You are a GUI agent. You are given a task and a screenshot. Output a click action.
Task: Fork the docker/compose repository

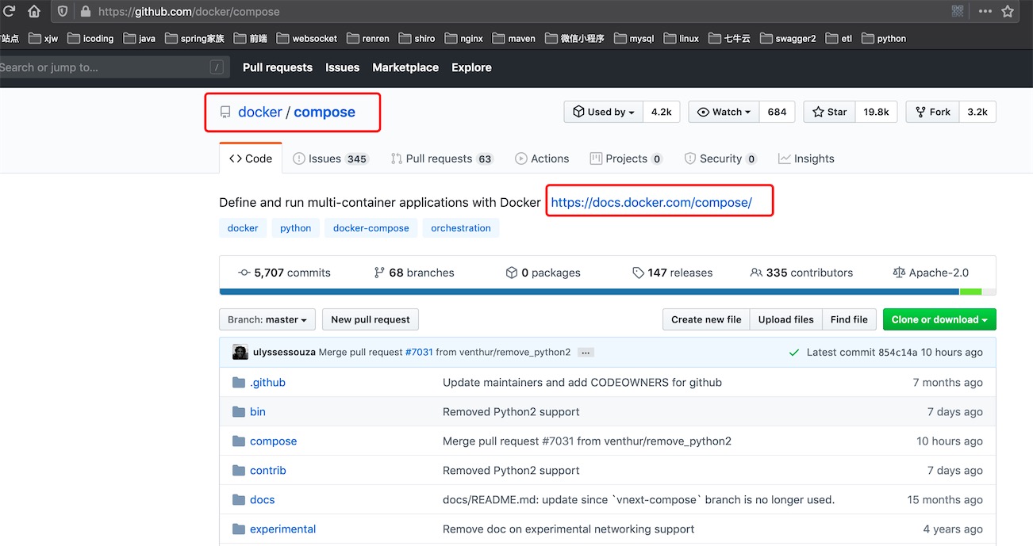[932, 112]
